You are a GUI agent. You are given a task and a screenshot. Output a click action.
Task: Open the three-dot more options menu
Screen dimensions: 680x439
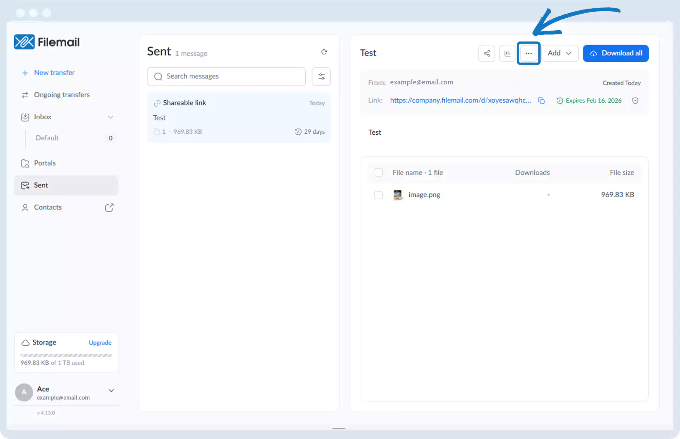point(528,53)
